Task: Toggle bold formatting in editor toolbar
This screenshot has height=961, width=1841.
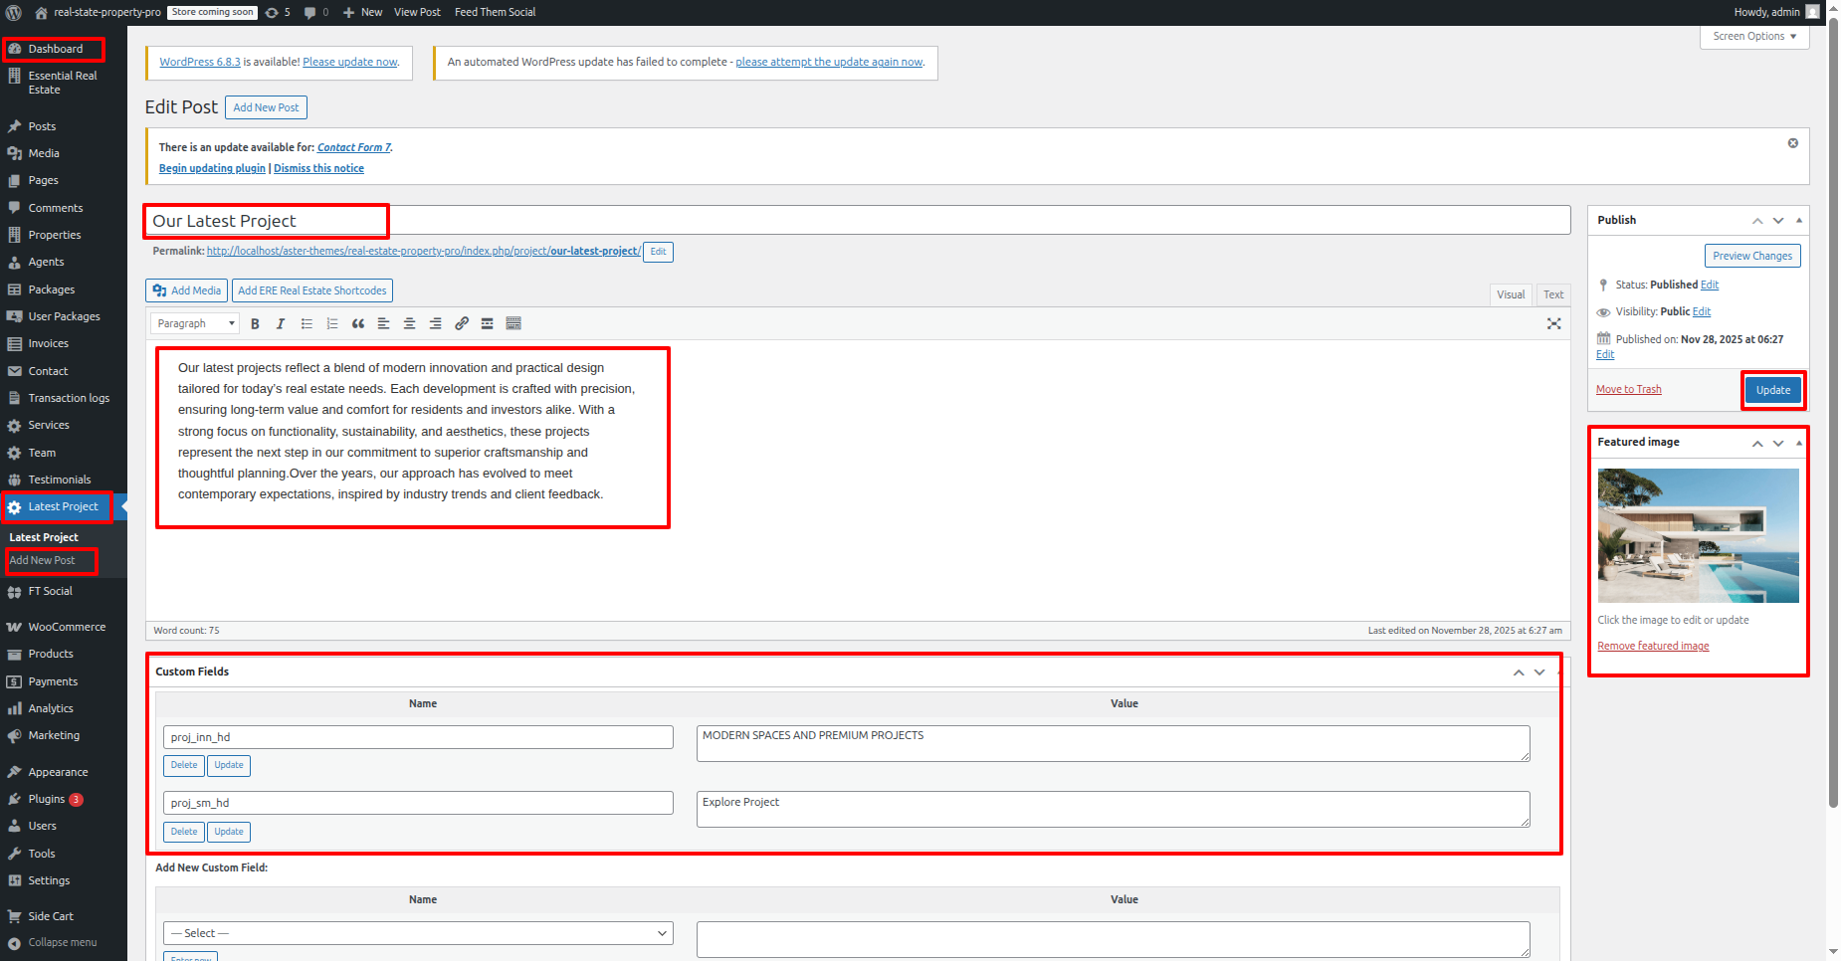Action: 255,324
